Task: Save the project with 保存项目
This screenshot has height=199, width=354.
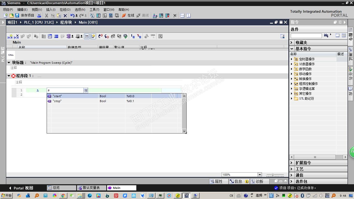Action: 25,16
